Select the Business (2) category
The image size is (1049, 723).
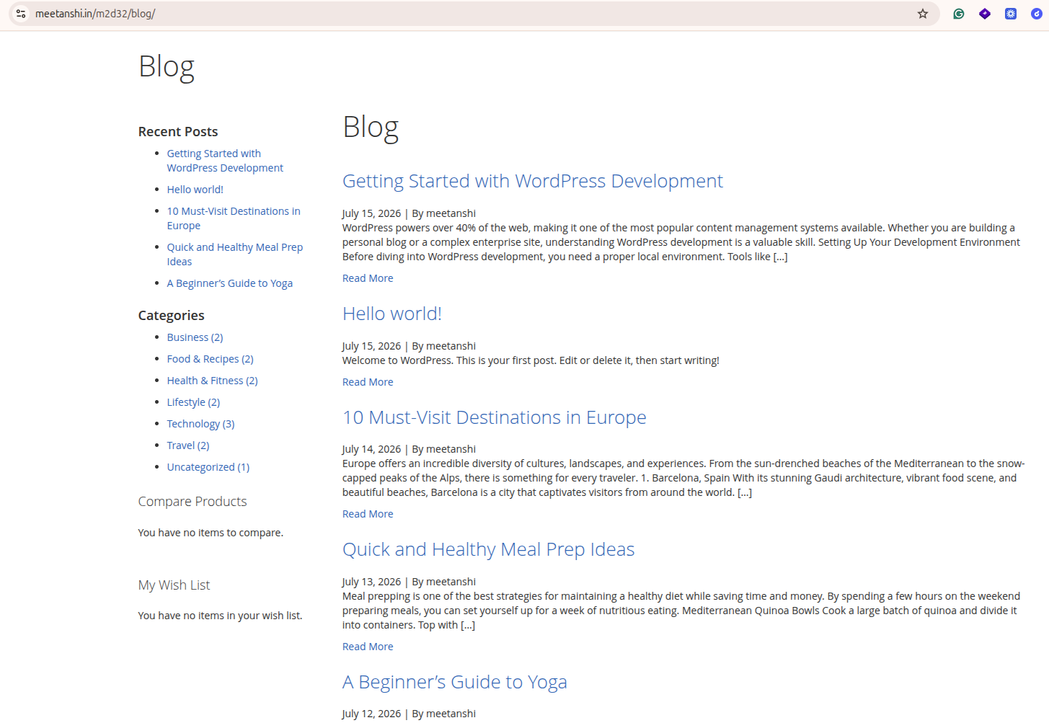[x=195, y=337]
